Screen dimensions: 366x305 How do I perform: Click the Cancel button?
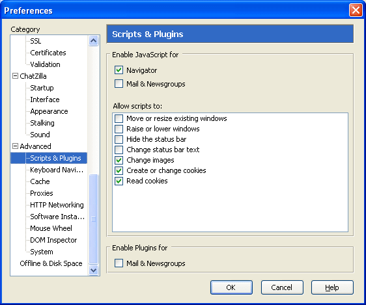282,287
